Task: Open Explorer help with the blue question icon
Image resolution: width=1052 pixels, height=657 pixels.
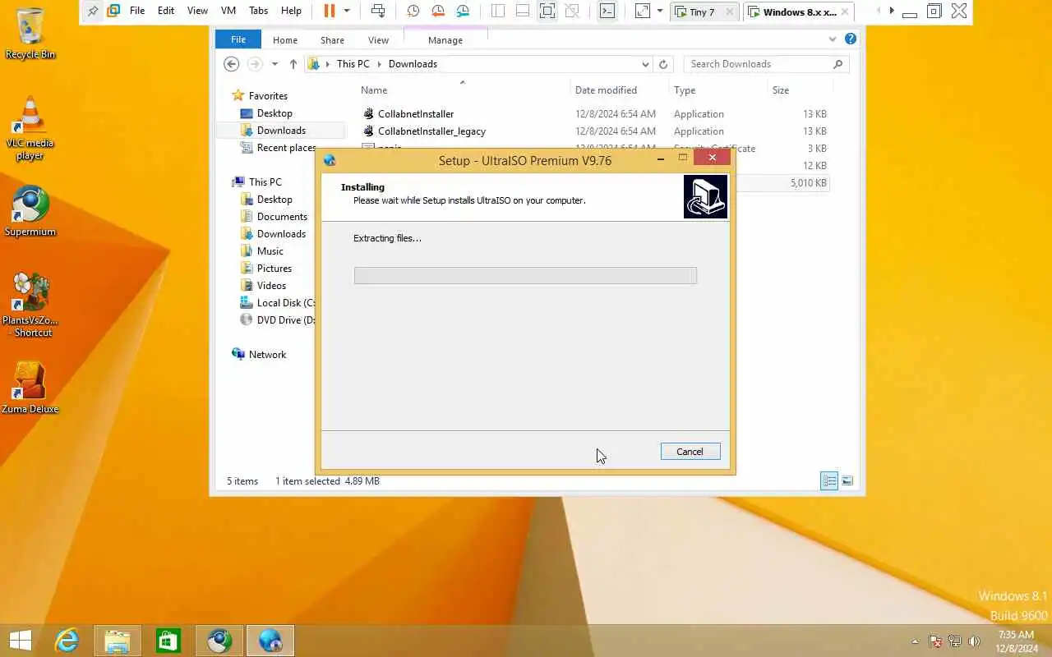Action: [851, 39]
